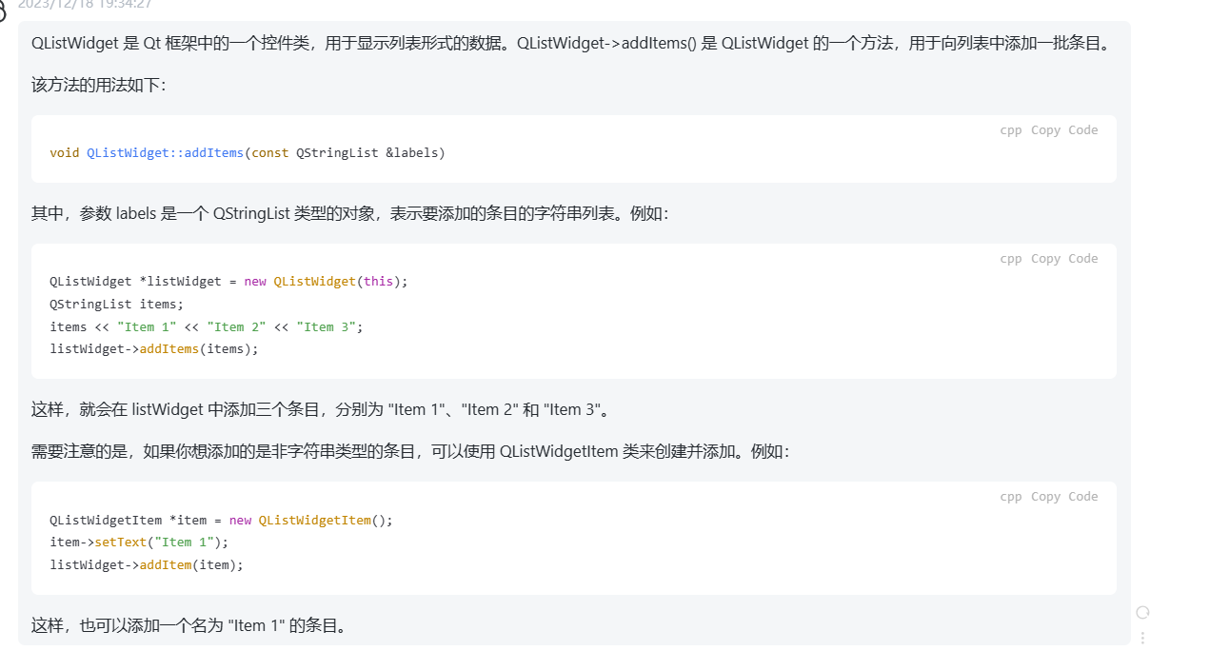Click the regenerate response circular arrow icon
This screenshot has width=1210, height=651.
(1143, 612)
